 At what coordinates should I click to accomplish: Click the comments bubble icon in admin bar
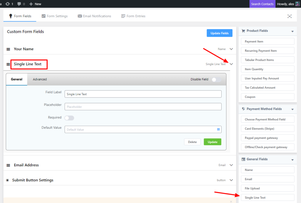click(x=19, y=4)
